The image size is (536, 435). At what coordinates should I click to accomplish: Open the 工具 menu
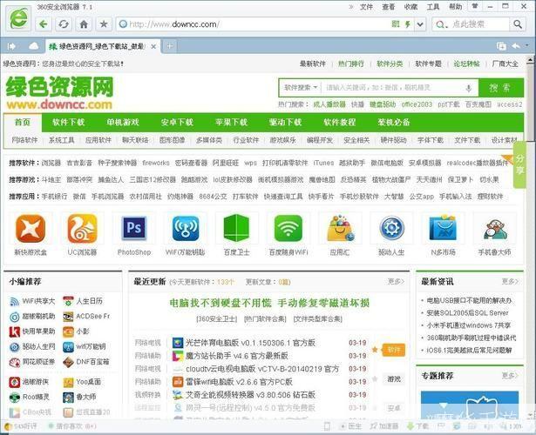tap(433, 6)
